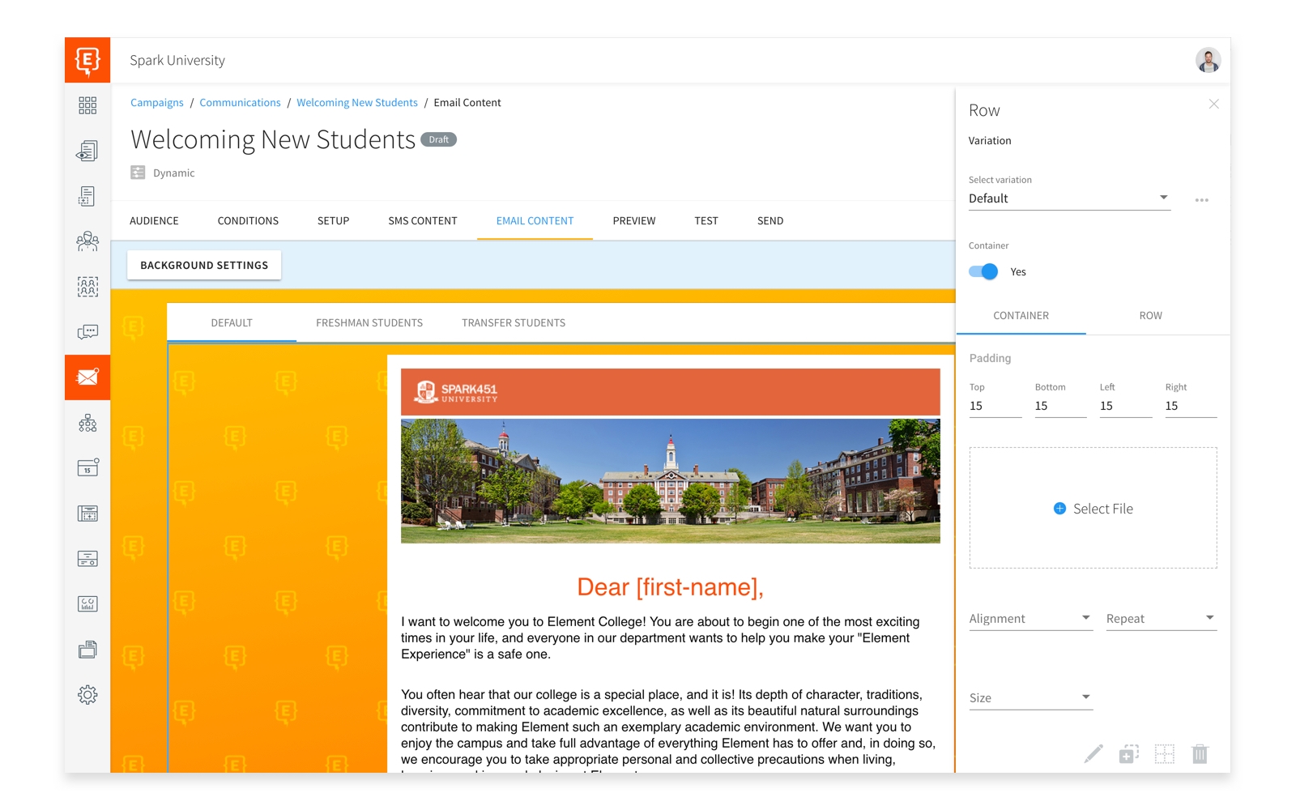Click the Select File upload area
This screenshot has width=1296, height=810.
[x=1093, y=508]
